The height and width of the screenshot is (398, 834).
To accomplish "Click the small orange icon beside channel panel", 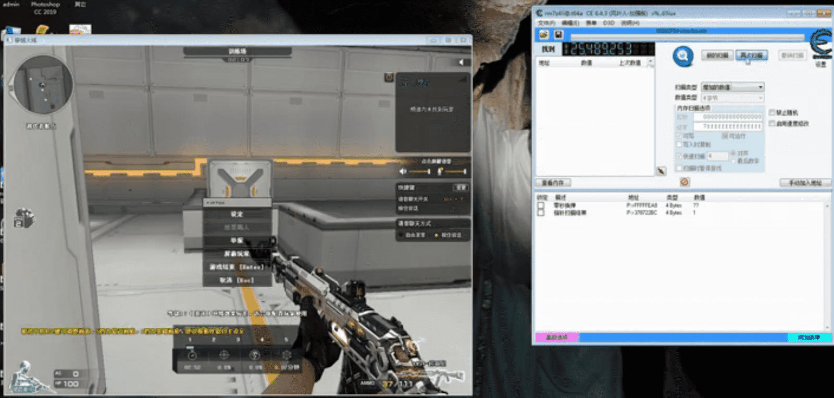I will [x=389, y=78].
